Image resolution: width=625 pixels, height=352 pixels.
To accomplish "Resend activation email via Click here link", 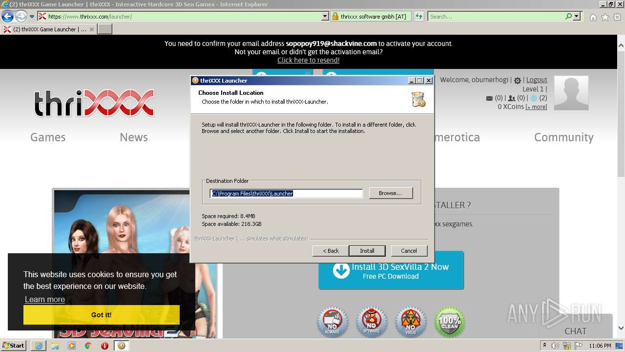I will pyautogui.click(x=308, y=60).
